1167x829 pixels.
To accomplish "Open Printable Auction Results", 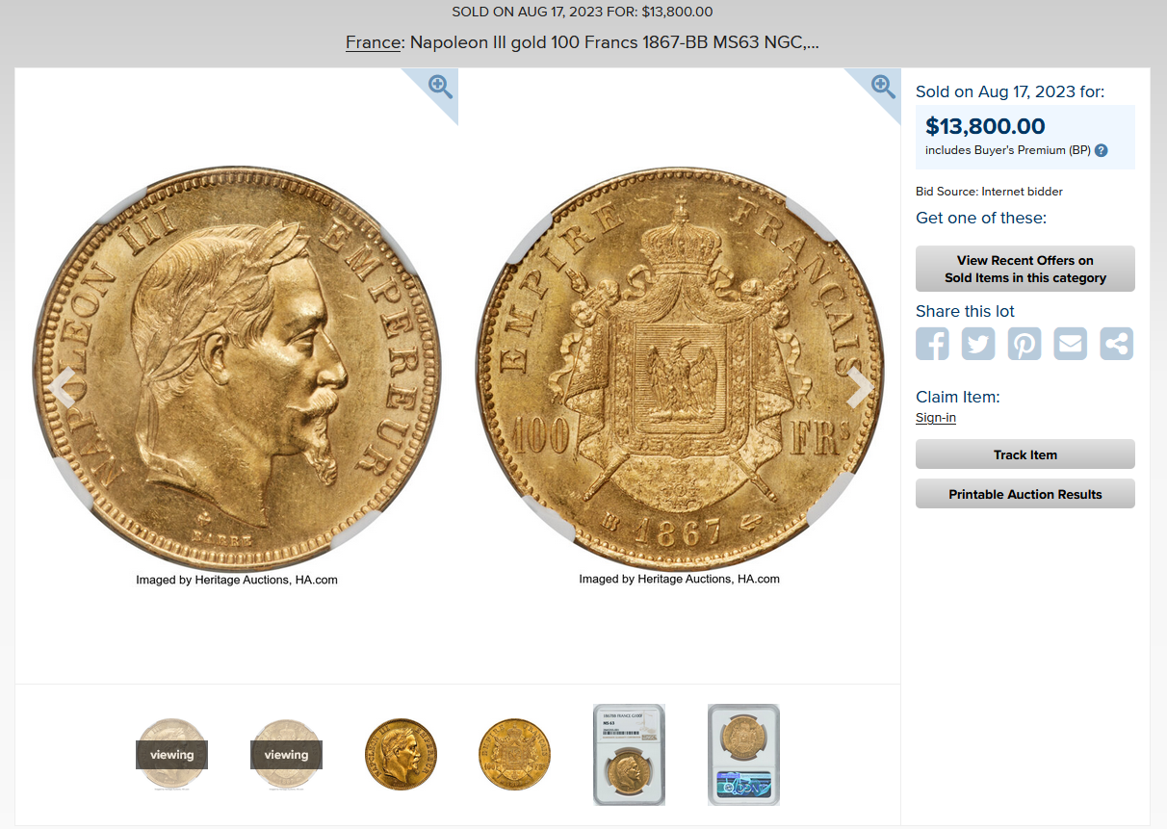I will (1025, 494).
